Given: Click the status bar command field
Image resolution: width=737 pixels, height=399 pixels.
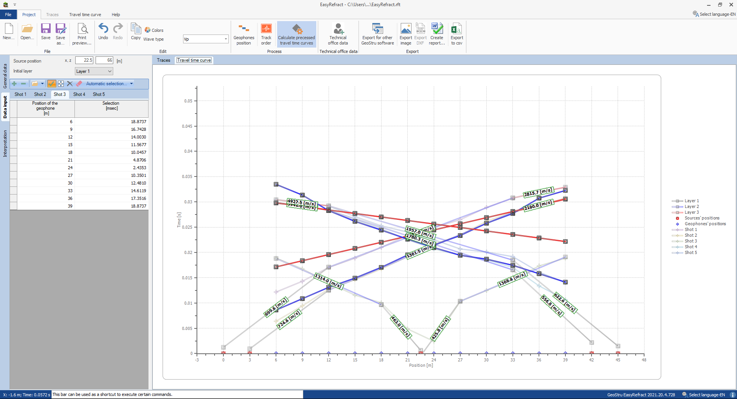Looking at the screenshot, I should click(177, 394).
